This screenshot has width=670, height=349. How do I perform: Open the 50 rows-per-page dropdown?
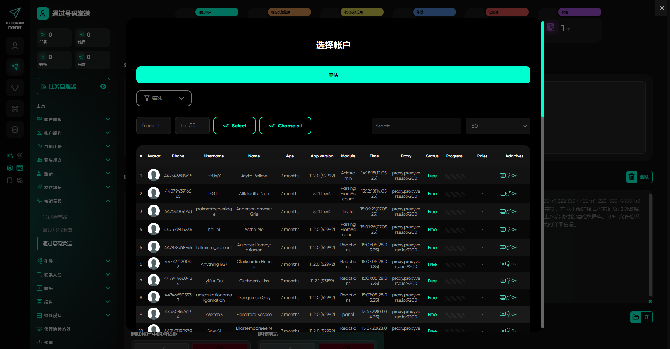pyautogui.click(x=498, y=126)
